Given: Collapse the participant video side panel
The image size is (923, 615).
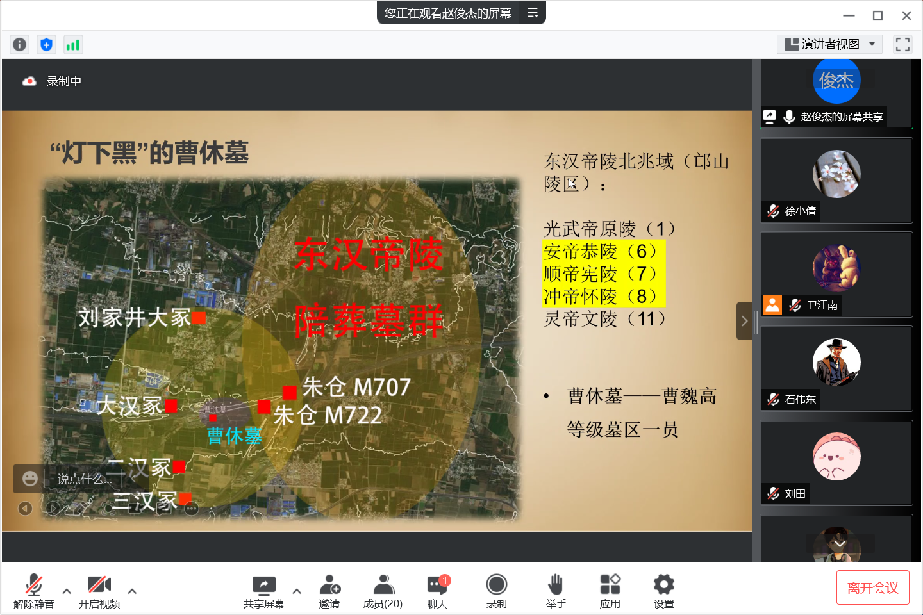Looking at the screenshot, I should tap(744, 321).
